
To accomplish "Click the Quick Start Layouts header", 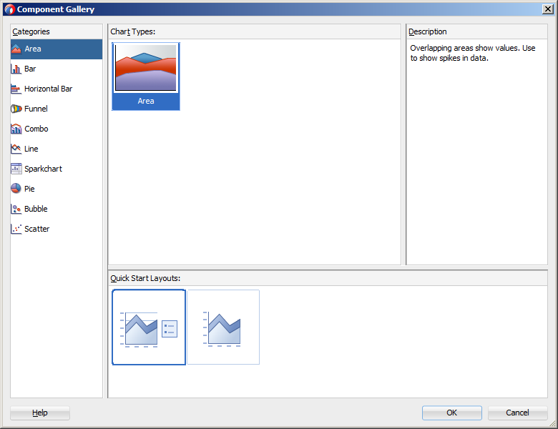I will pyautogui.click(x=145, y=278).
